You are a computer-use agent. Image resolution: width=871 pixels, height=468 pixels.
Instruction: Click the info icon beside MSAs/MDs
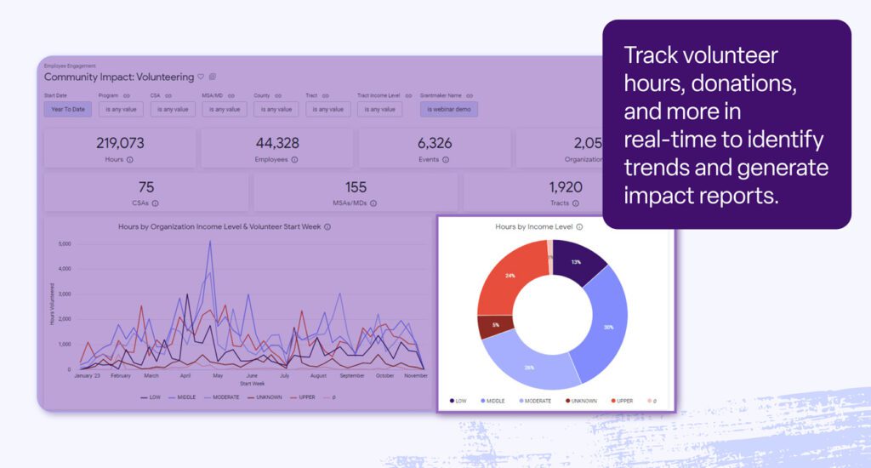[373, 203]
